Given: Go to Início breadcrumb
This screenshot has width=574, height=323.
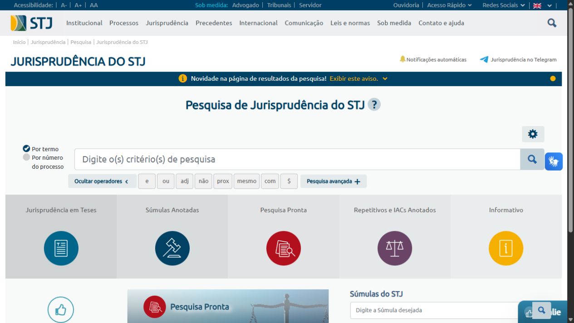Looking at the screenshot, I should 19,42.
